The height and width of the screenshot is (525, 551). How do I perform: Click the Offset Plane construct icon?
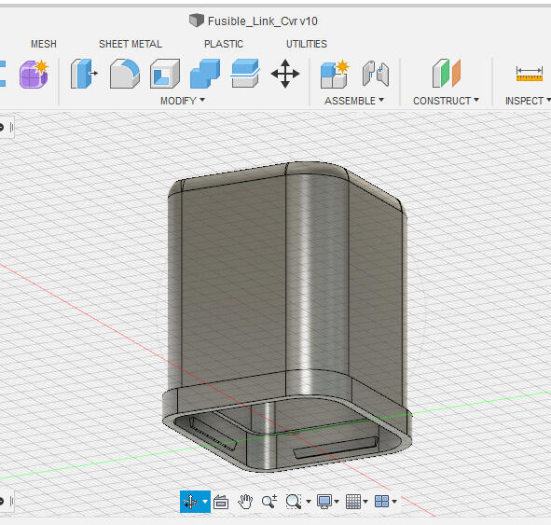[x=447, y=74]
